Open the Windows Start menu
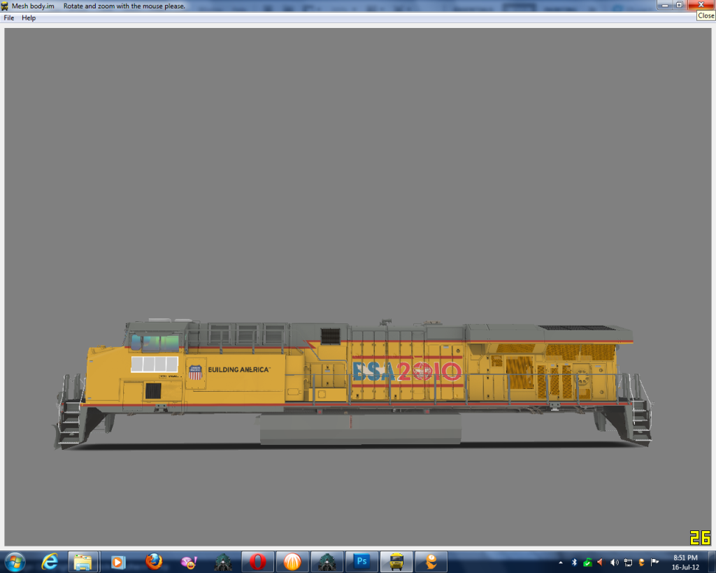The width and height of the screenshot is (716, 573). click(15, 562)
